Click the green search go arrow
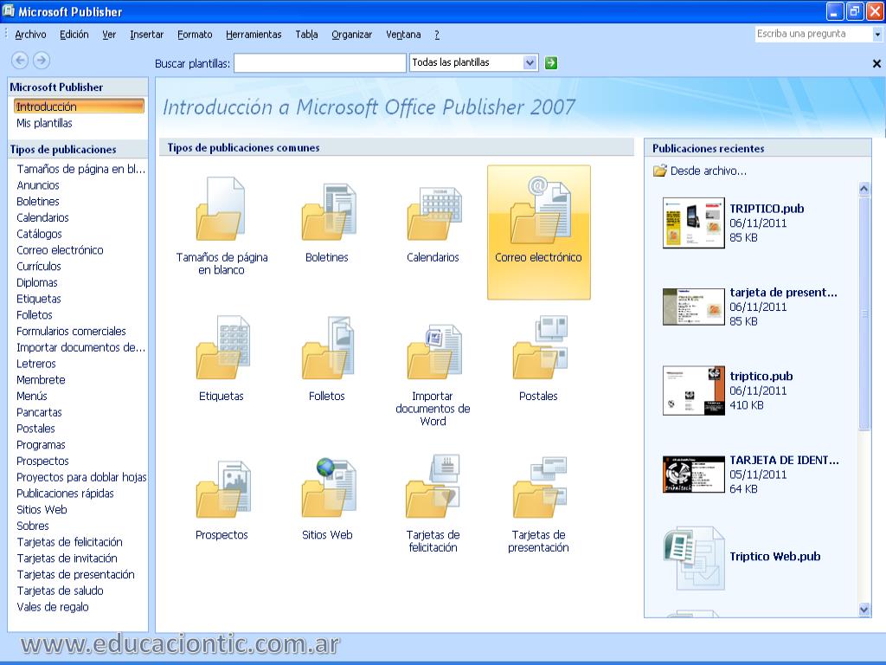The width and height of the screenshot is (886, 665). [x=551, y=62]
